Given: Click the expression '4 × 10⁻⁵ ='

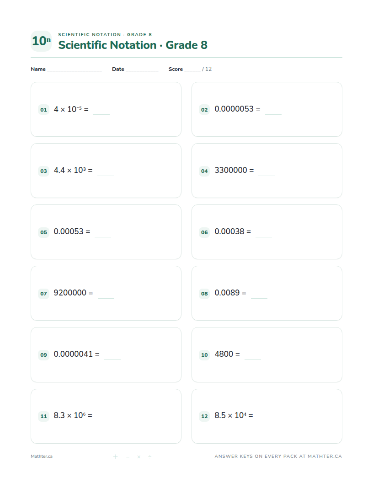Looking at the screenshot, I should [71, 109].
